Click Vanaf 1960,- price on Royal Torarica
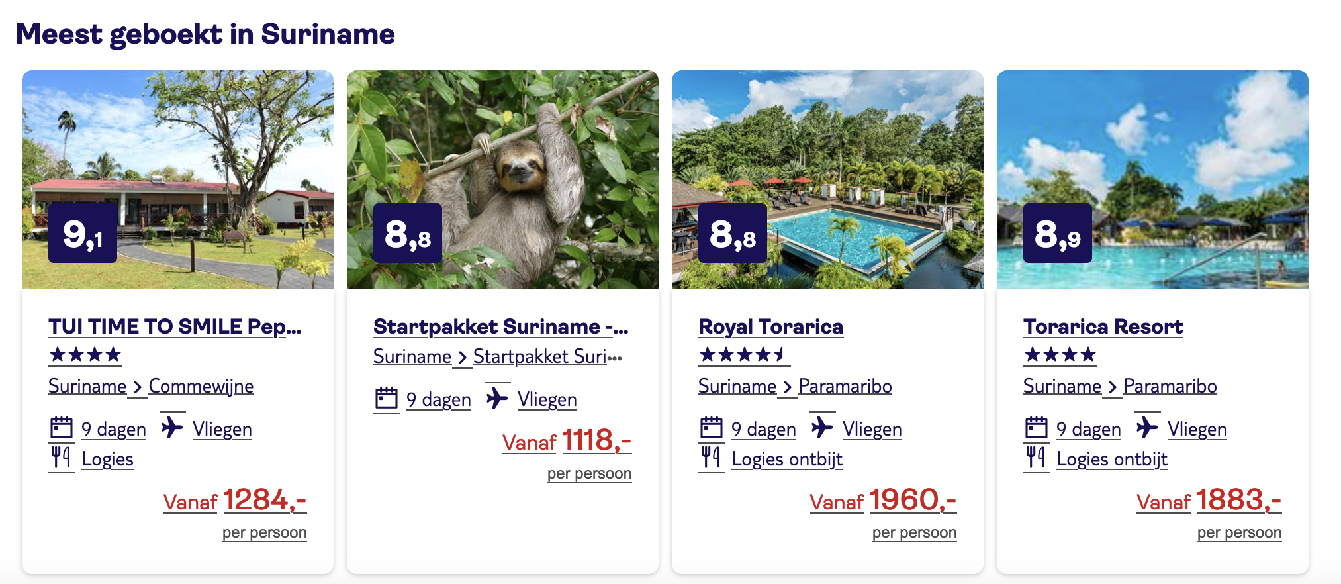 pyautogui.click(x=883, y=501)
